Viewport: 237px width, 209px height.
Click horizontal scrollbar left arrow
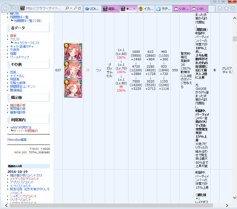(x=6, y=205)
